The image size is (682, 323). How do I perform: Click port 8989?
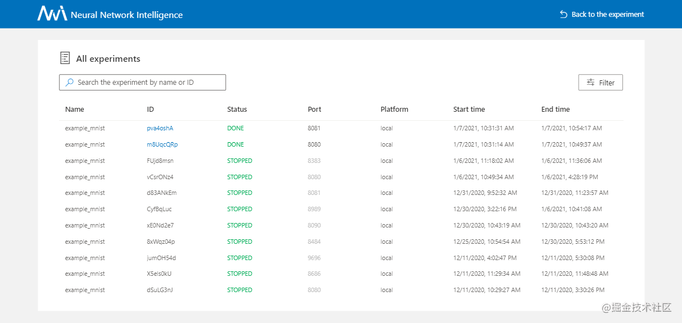click(x=314, y=209)
